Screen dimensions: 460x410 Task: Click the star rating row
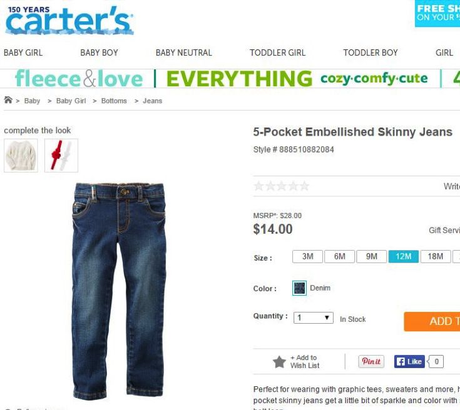point(282,186)
